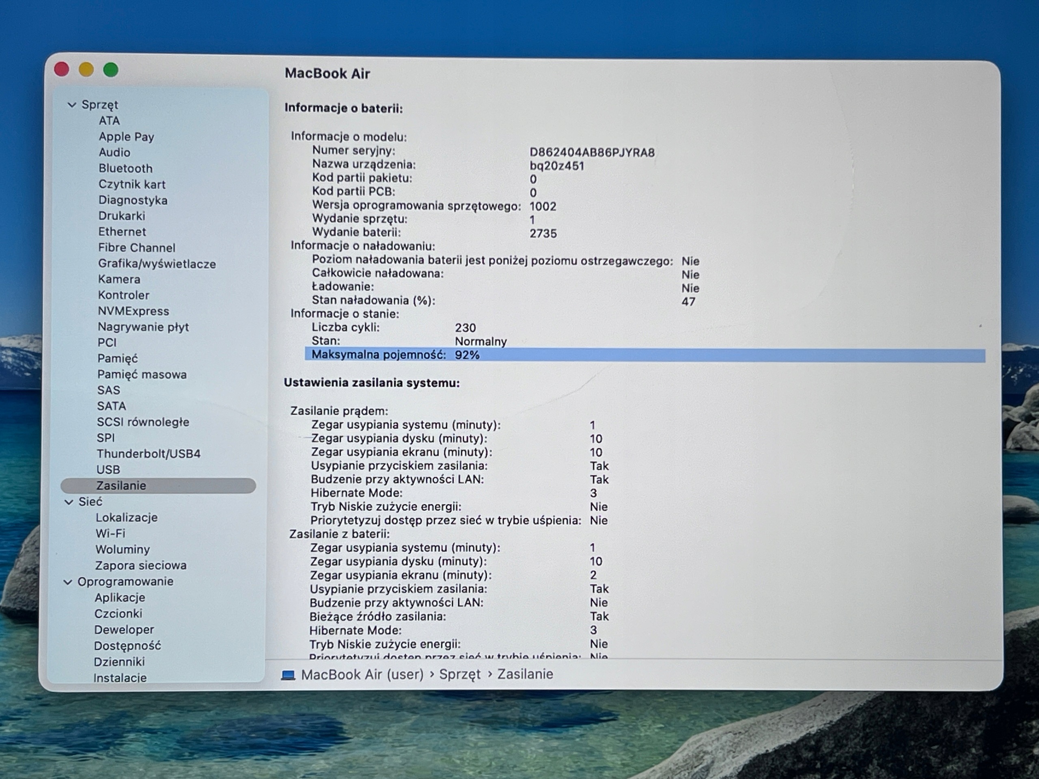Collapse the Sieć section chevron
The image size is (1039, 779).
69,502
